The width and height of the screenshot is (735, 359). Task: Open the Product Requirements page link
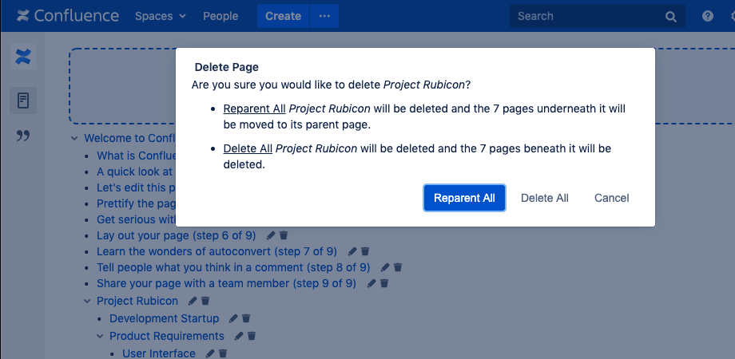(x=167, y=336)
